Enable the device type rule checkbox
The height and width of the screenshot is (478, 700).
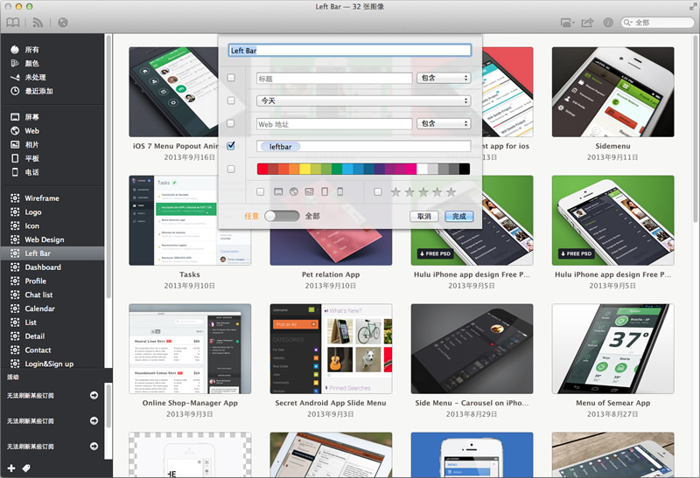point(260,191)
